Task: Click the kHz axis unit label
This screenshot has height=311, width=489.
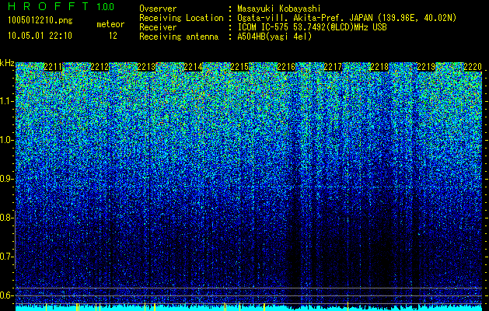Action: (x=7, y=63)
